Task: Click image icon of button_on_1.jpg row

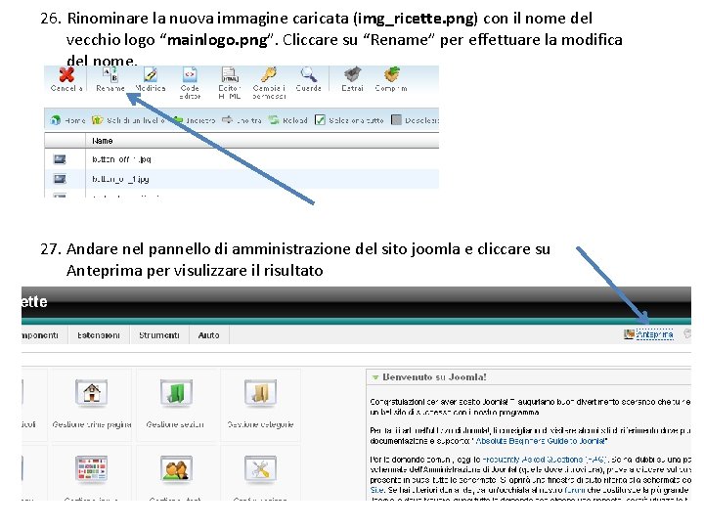Action: [x=60, y=179]
